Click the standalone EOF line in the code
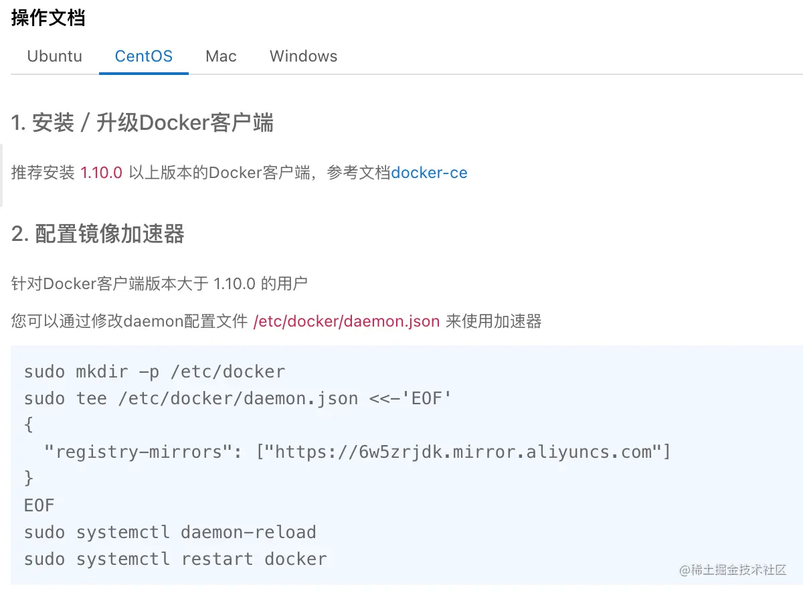The image size is (803, 593). [x=39, y=505]
